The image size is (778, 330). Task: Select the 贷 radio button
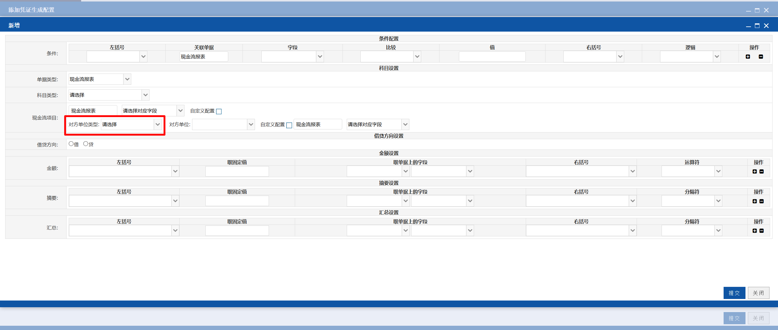pyautogui.click(x=86, y=144)
